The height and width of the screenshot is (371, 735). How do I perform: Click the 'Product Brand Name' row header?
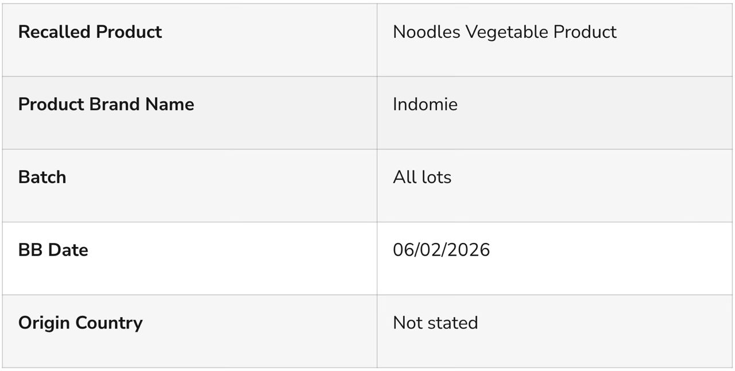pos(106,105)
